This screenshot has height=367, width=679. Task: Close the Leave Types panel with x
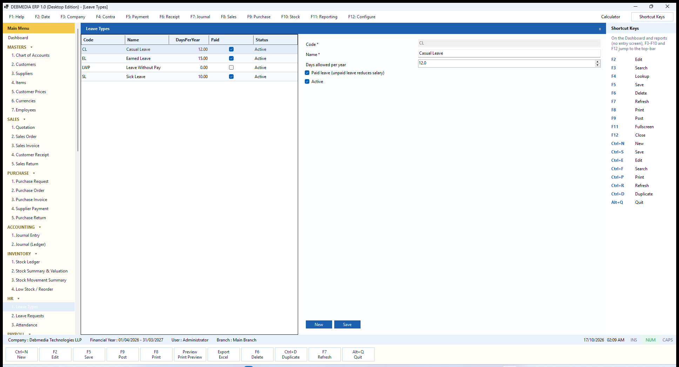click(x=600, y=29)
